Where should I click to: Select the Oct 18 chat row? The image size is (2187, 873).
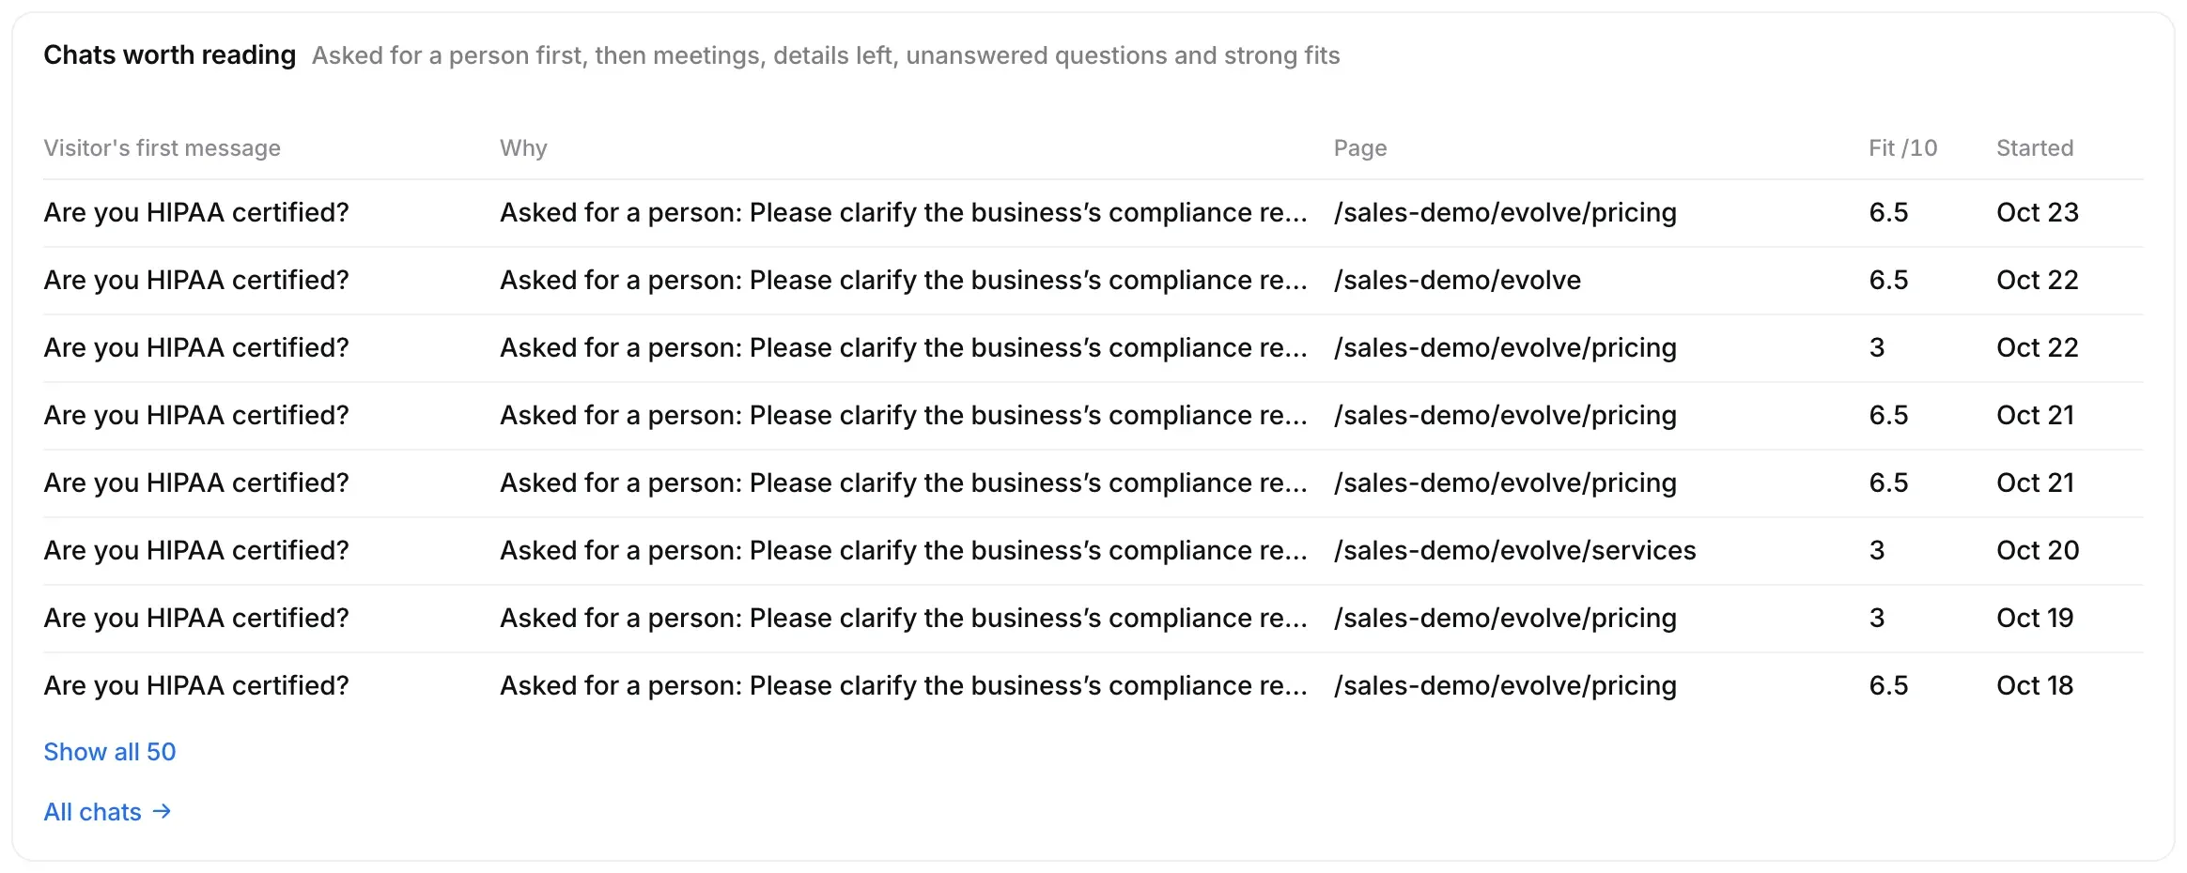(1093, 686)
